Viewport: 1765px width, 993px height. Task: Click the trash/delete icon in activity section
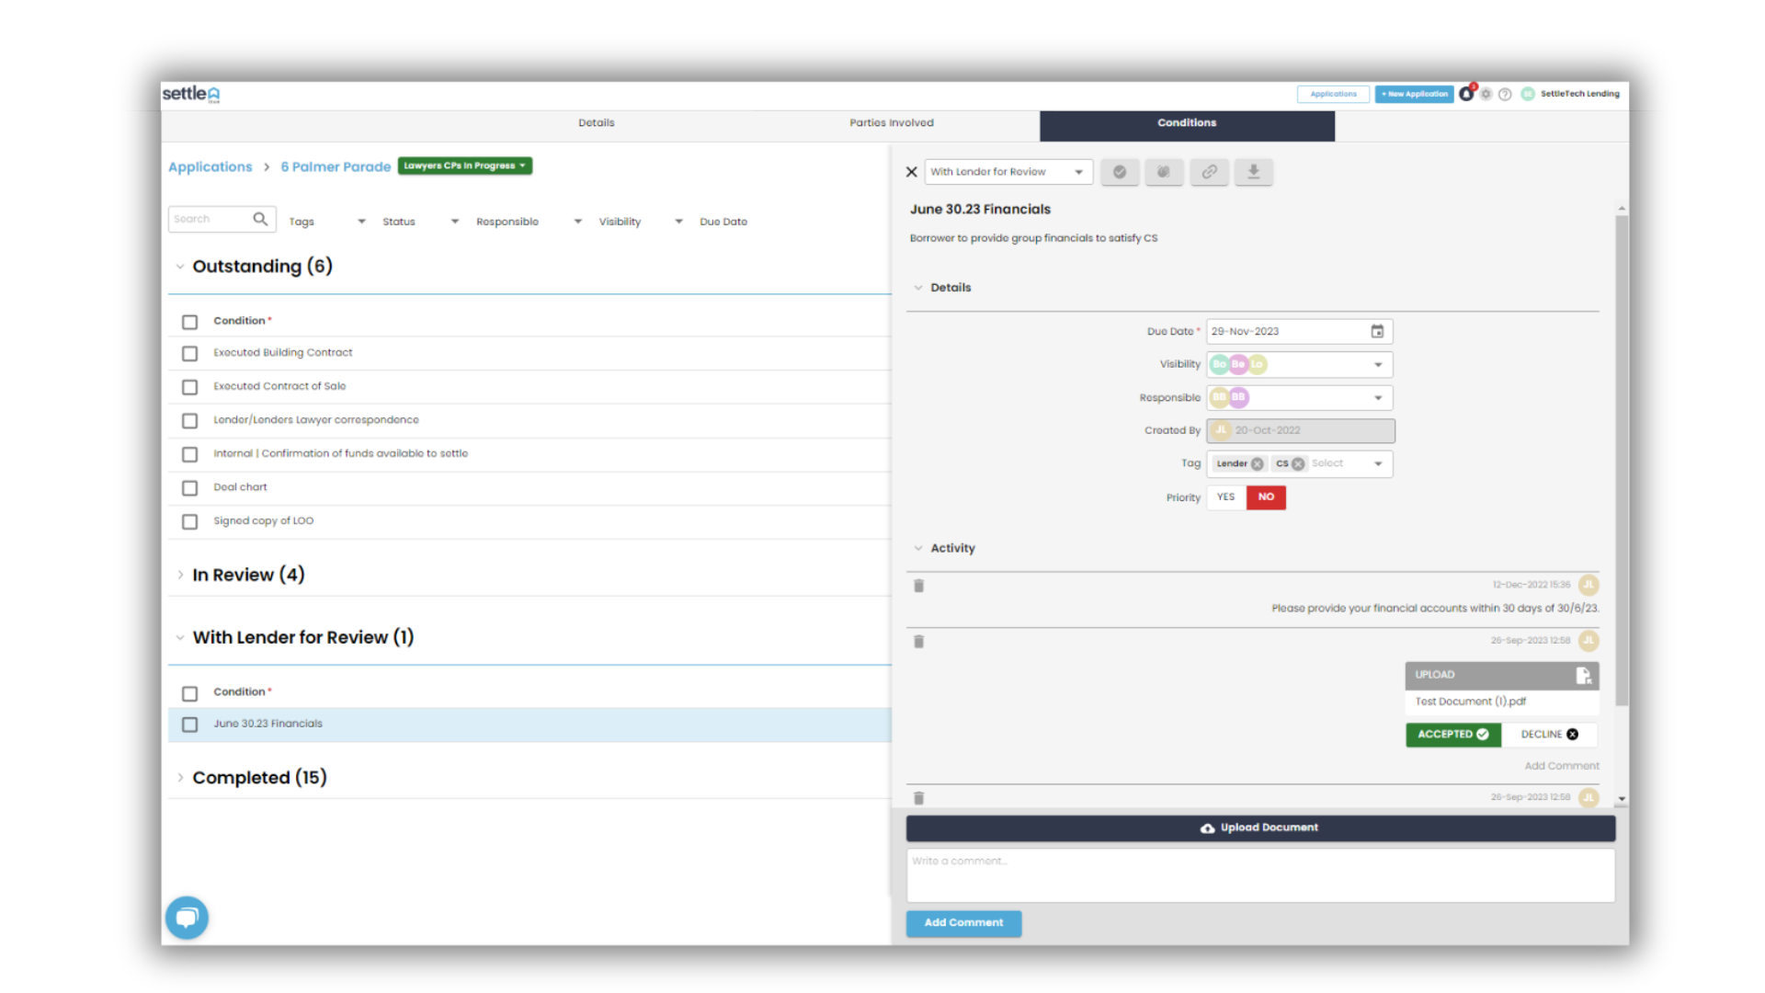919,586
